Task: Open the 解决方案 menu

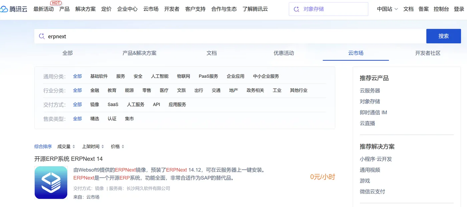Action: [85, 9]
